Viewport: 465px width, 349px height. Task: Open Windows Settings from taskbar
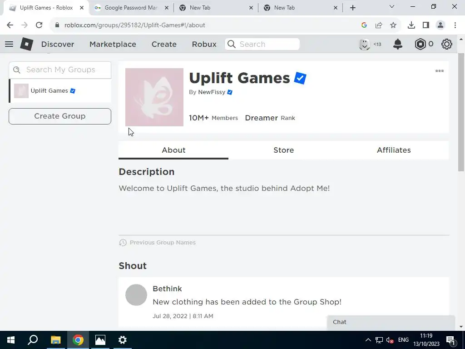click(x=123, y=340)
